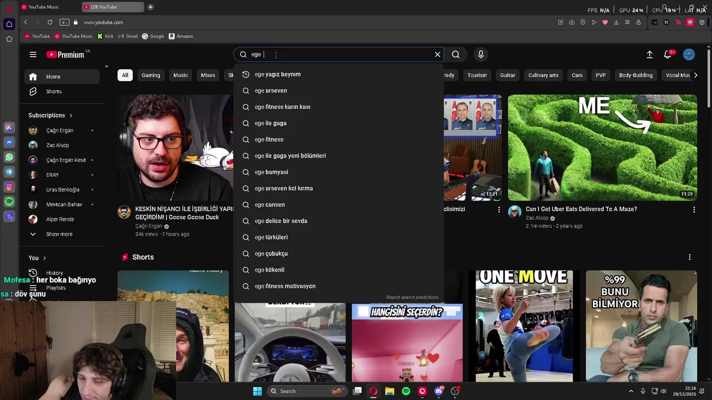Viewport: 712px width, 400px height.
Task: Reload the page
Action: pyautogui.click(x=50, y=22)
